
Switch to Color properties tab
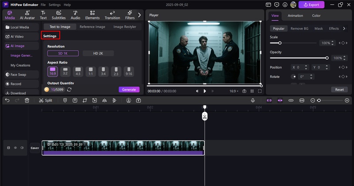tap(316, 15)
